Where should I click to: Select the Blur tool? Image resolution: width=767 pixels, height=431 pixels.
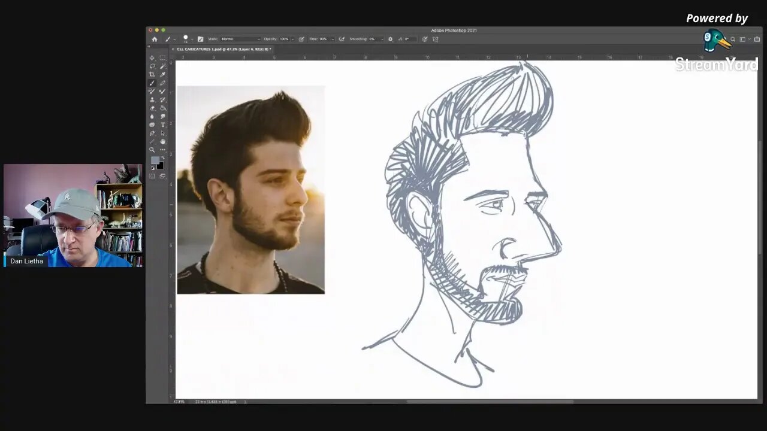tap(152, 116)
